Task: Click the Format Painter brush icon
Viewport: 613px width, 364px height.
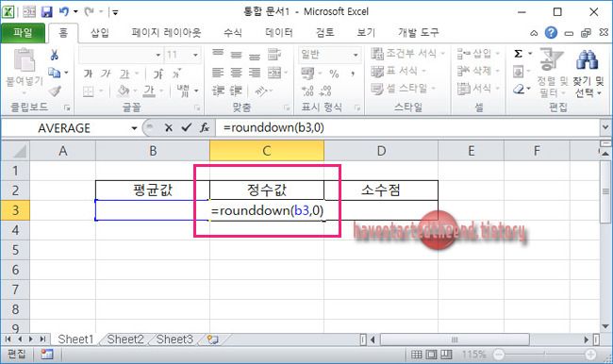Action: [55, 91]
